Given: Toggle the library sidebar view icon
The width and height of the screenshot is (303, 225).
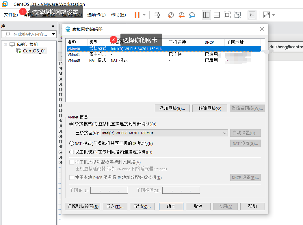Looking at the screenshot, I should point(206,15).
